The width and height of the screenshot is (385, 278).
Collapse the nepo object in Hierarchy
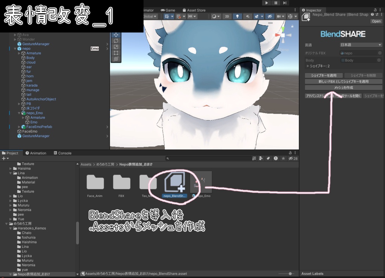pyautogui.click(x=15, y=49)
